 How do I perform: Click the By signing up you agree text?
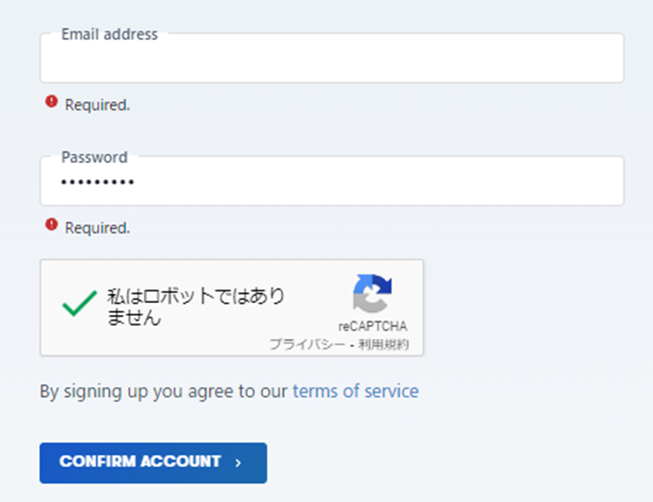[165, 392]
